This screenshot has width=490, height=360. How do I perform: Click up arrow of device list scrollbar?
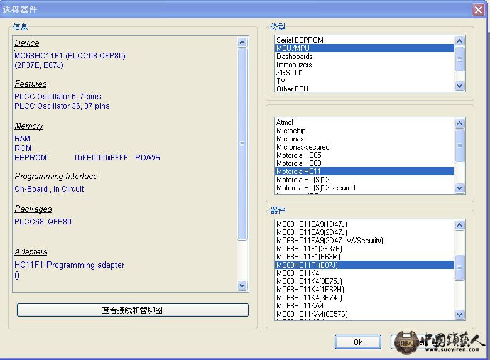click(459, 225)
